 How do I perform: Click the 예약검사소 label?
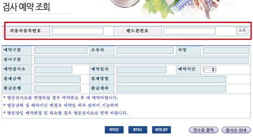click(14, 69)
